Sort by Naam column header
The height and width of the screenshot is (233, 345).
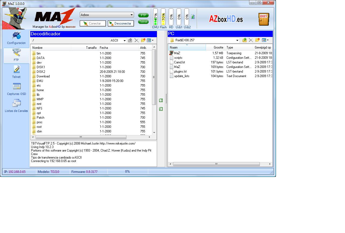tap(187, 47)
